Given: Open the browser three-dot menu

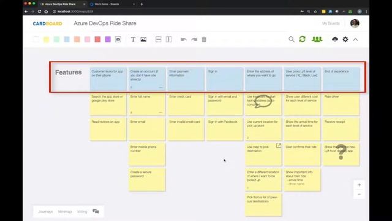Looking at the screenshot, I should click(x=366, y=12).
